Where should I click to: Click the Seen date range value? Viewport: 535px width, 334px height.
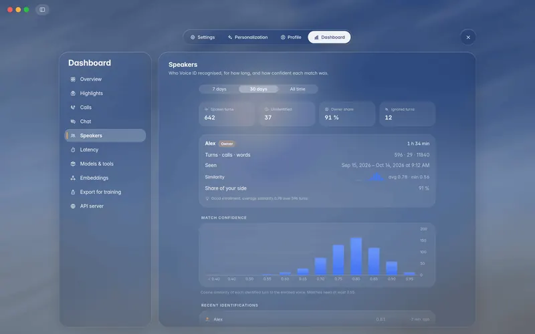(385, 165)
